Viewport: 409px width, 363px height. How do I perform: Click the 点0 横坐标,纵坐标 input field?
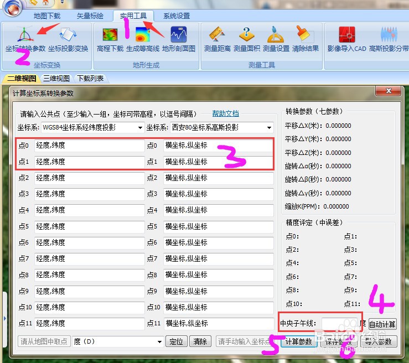click(218, 146)
